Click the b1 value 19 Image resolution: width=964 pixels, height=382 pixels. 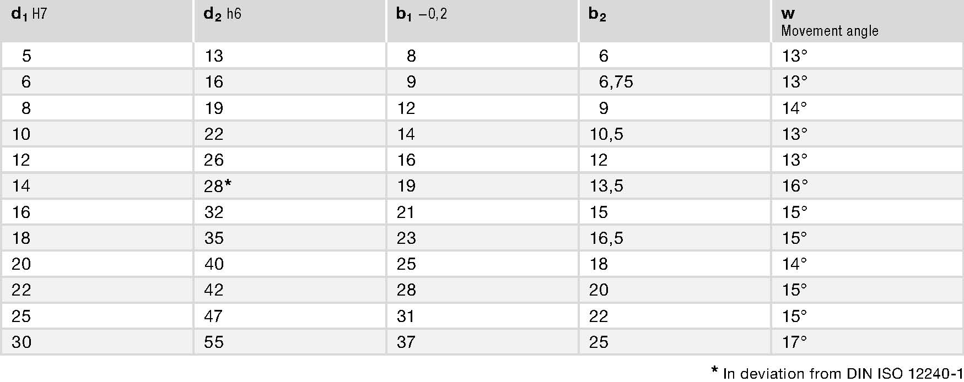(x=406, y=186)
